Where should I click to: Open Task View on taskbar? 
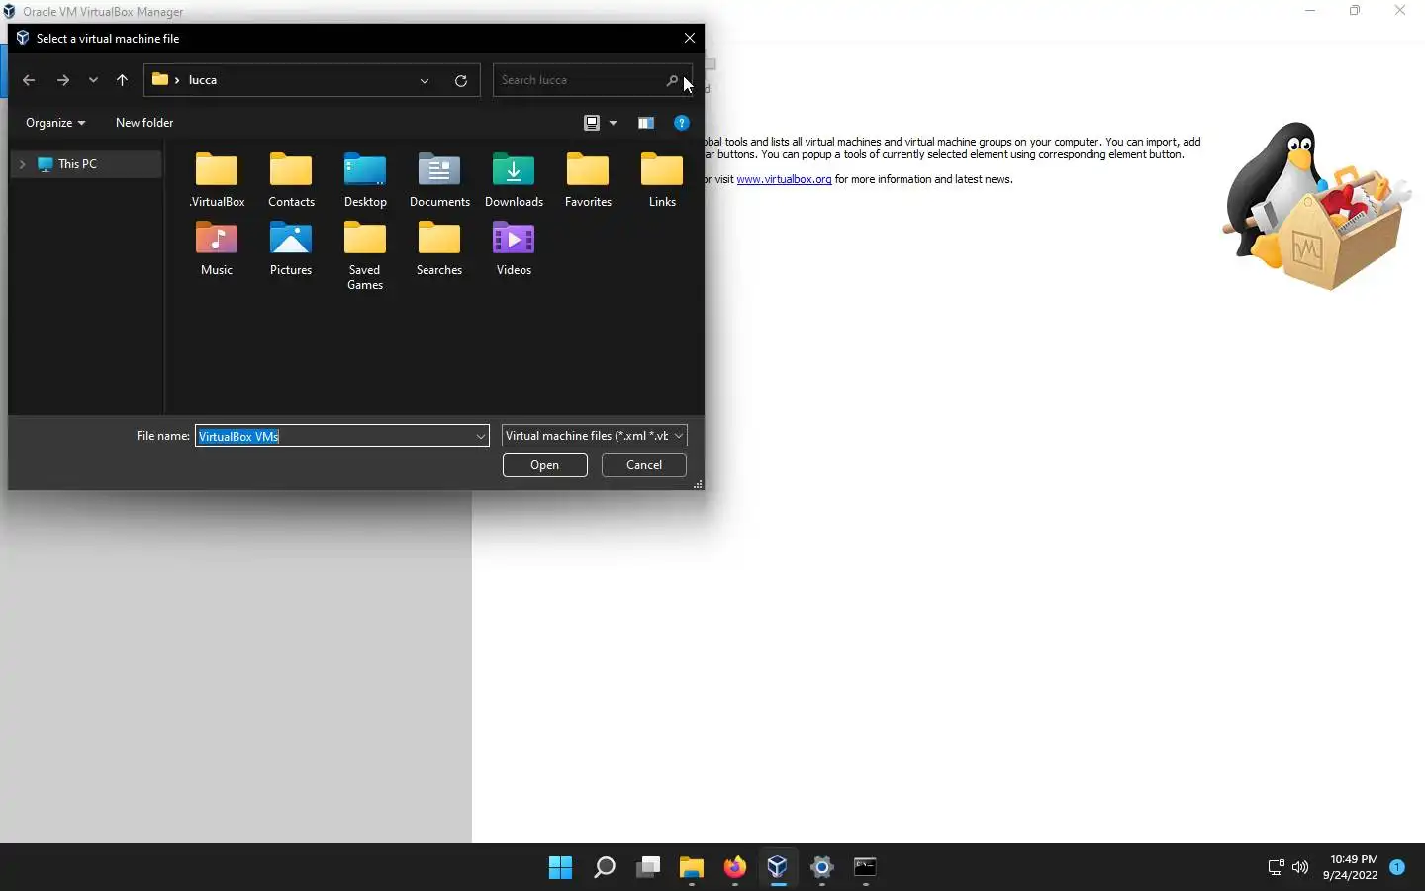(648, 867)
